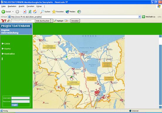The image size is (162, 113).
Task: Open dropdown next to Web durchsuchen
Action: point(52,21)
